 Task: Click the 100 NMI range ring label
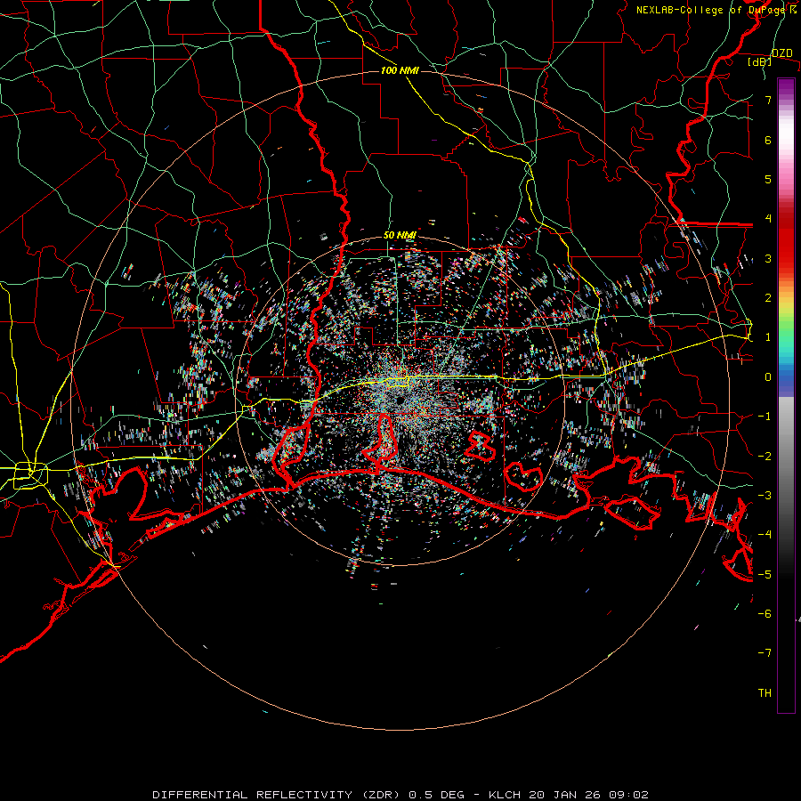point(400,70)
